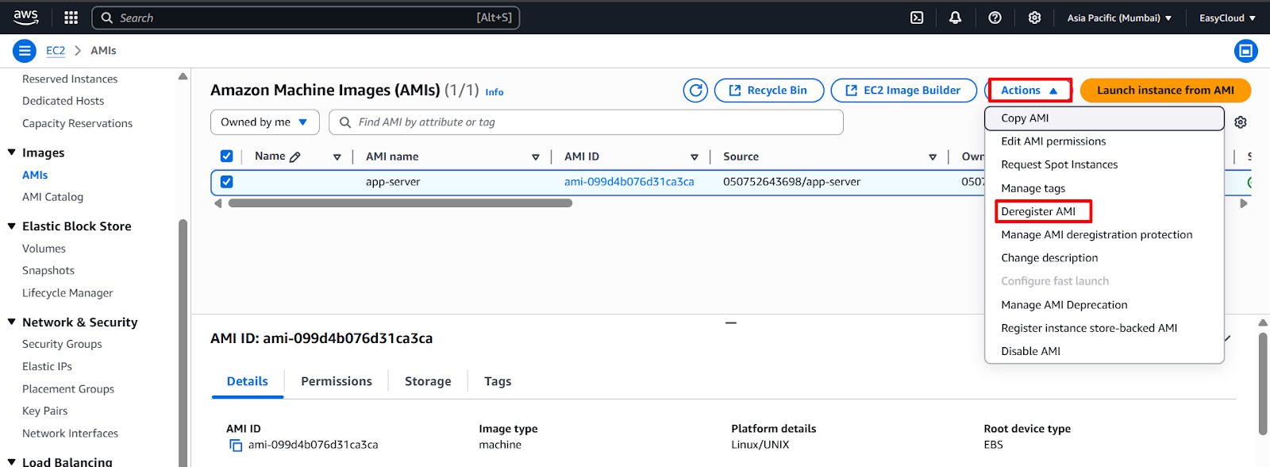Choose Request Spot Instances
Screen dimensions: 1270x467
click(x=1104, y=164)
